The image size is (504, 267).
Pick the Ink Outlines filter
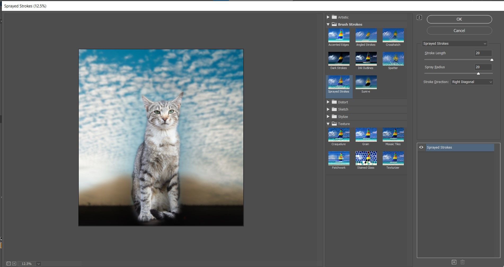(366, 59)
